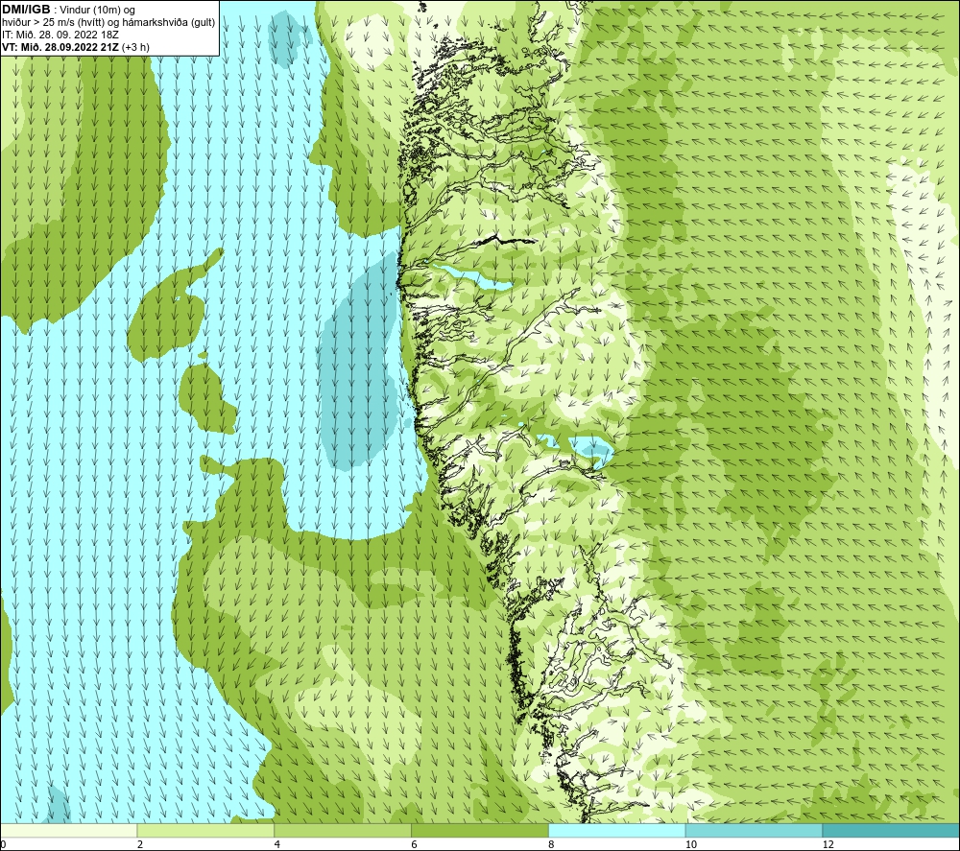Image resolution: width=960 pixels, height=851 pixels.
Task: Click the scale label '12'
Action: [828, 844]
